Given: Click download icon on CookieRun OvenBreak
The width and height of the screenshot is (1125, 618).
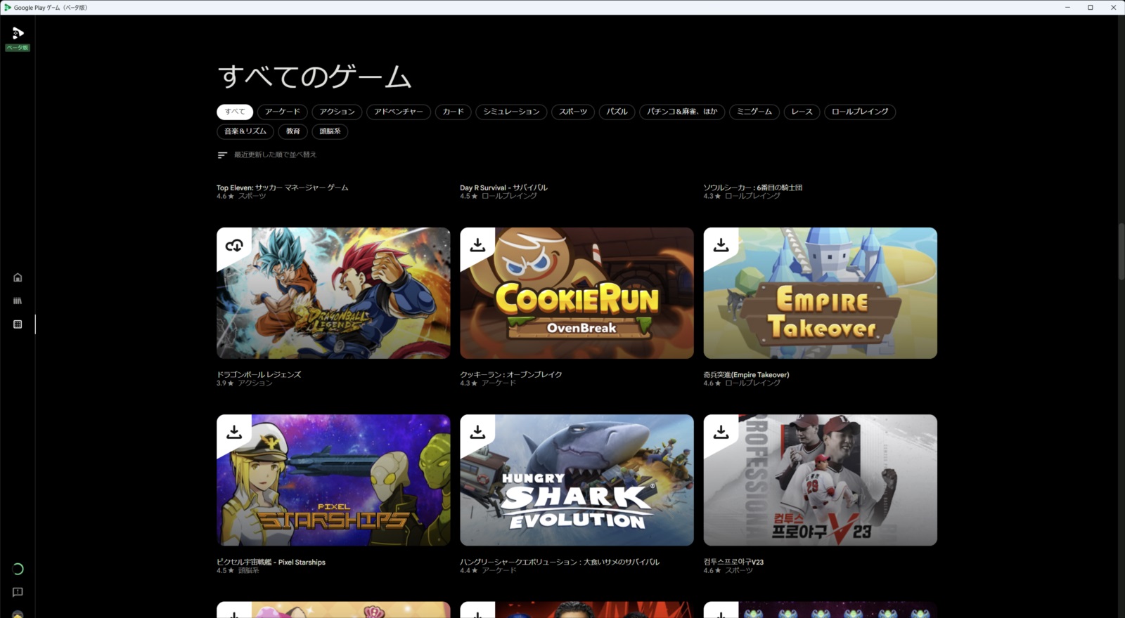Looking at the screenshot, I should [477, 245].
